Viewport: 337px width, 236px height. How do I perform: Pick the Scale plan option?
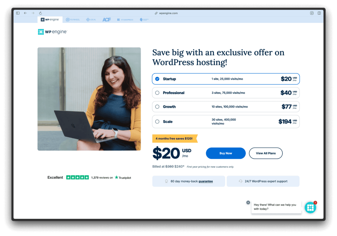tap(226, 122)
